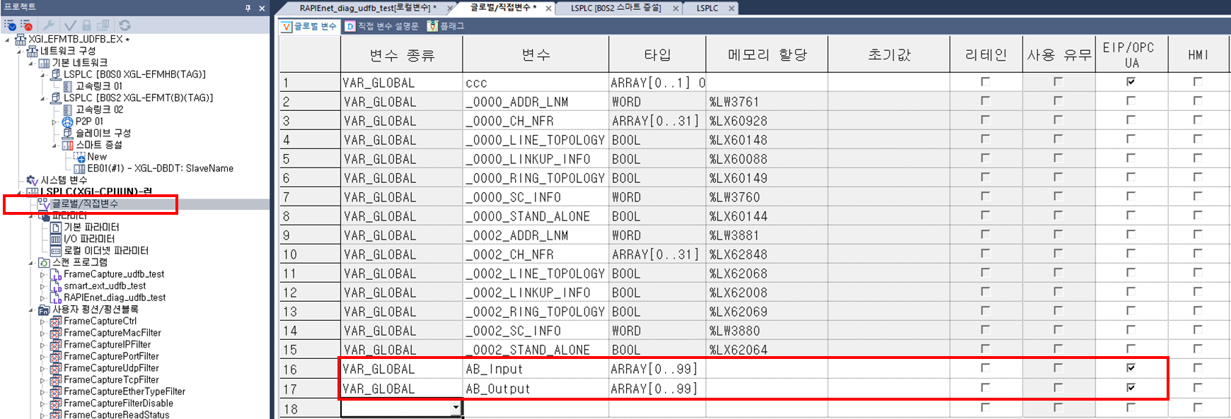Click the FrameCaptureCtrl function block icon
1231x419 pixels.
[x=56, y=321]
